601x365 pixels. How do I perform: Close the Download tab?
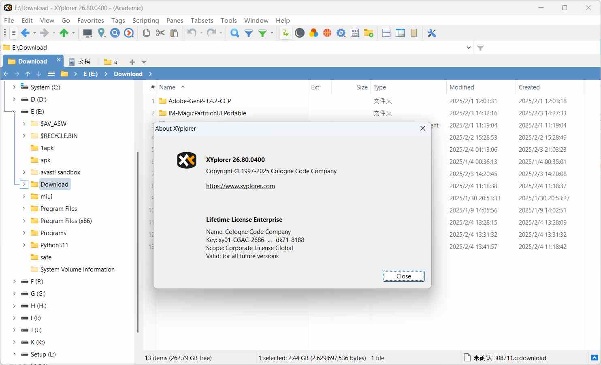pyautogui.click(x=59, y=59)
